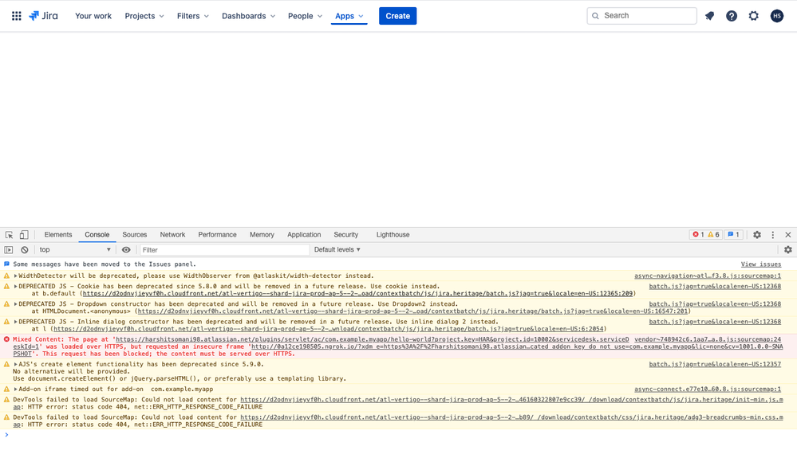Switch to the Application tab
The image size is (797, 454).
tap(304, 235)
